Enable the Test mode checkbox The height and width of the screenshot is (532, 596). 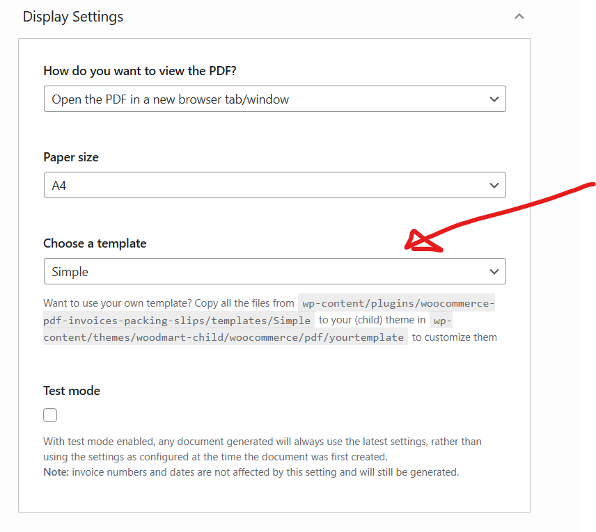[x=50, y=415]
